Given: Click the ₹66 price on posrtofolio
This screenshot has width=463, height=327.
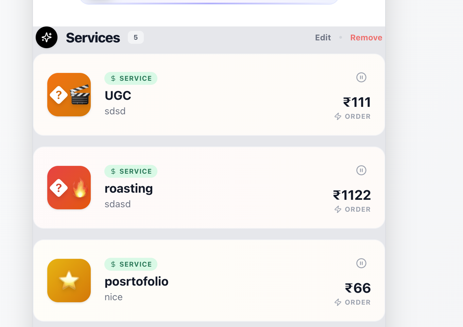Looking at the screenshot, I should tap(357, 288).
